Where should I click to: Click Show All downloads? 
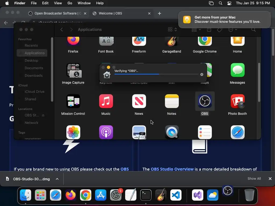tap(254, 179)
